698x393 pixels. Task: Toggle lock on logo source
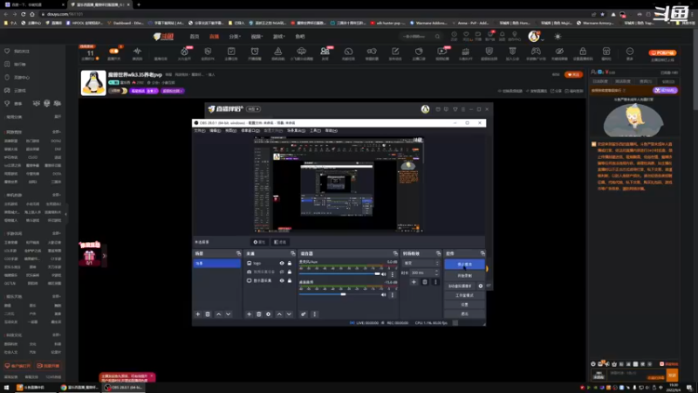[x=290, y=264]
